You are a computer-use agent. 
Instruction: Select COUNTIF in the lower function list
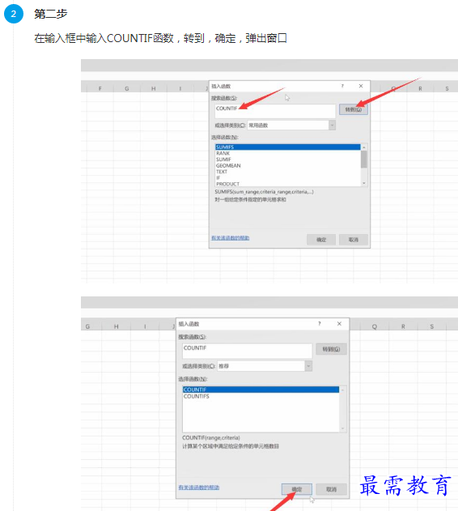[261, 390]
